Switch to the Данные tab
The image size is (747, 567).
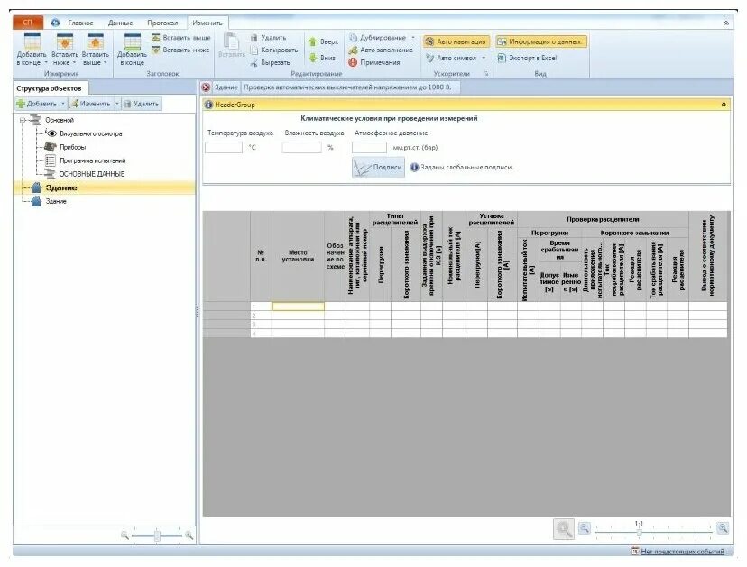(120, 23)
